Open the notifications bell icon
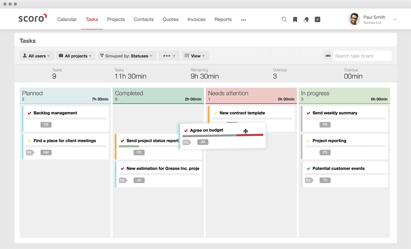 (x=306, y=19)
